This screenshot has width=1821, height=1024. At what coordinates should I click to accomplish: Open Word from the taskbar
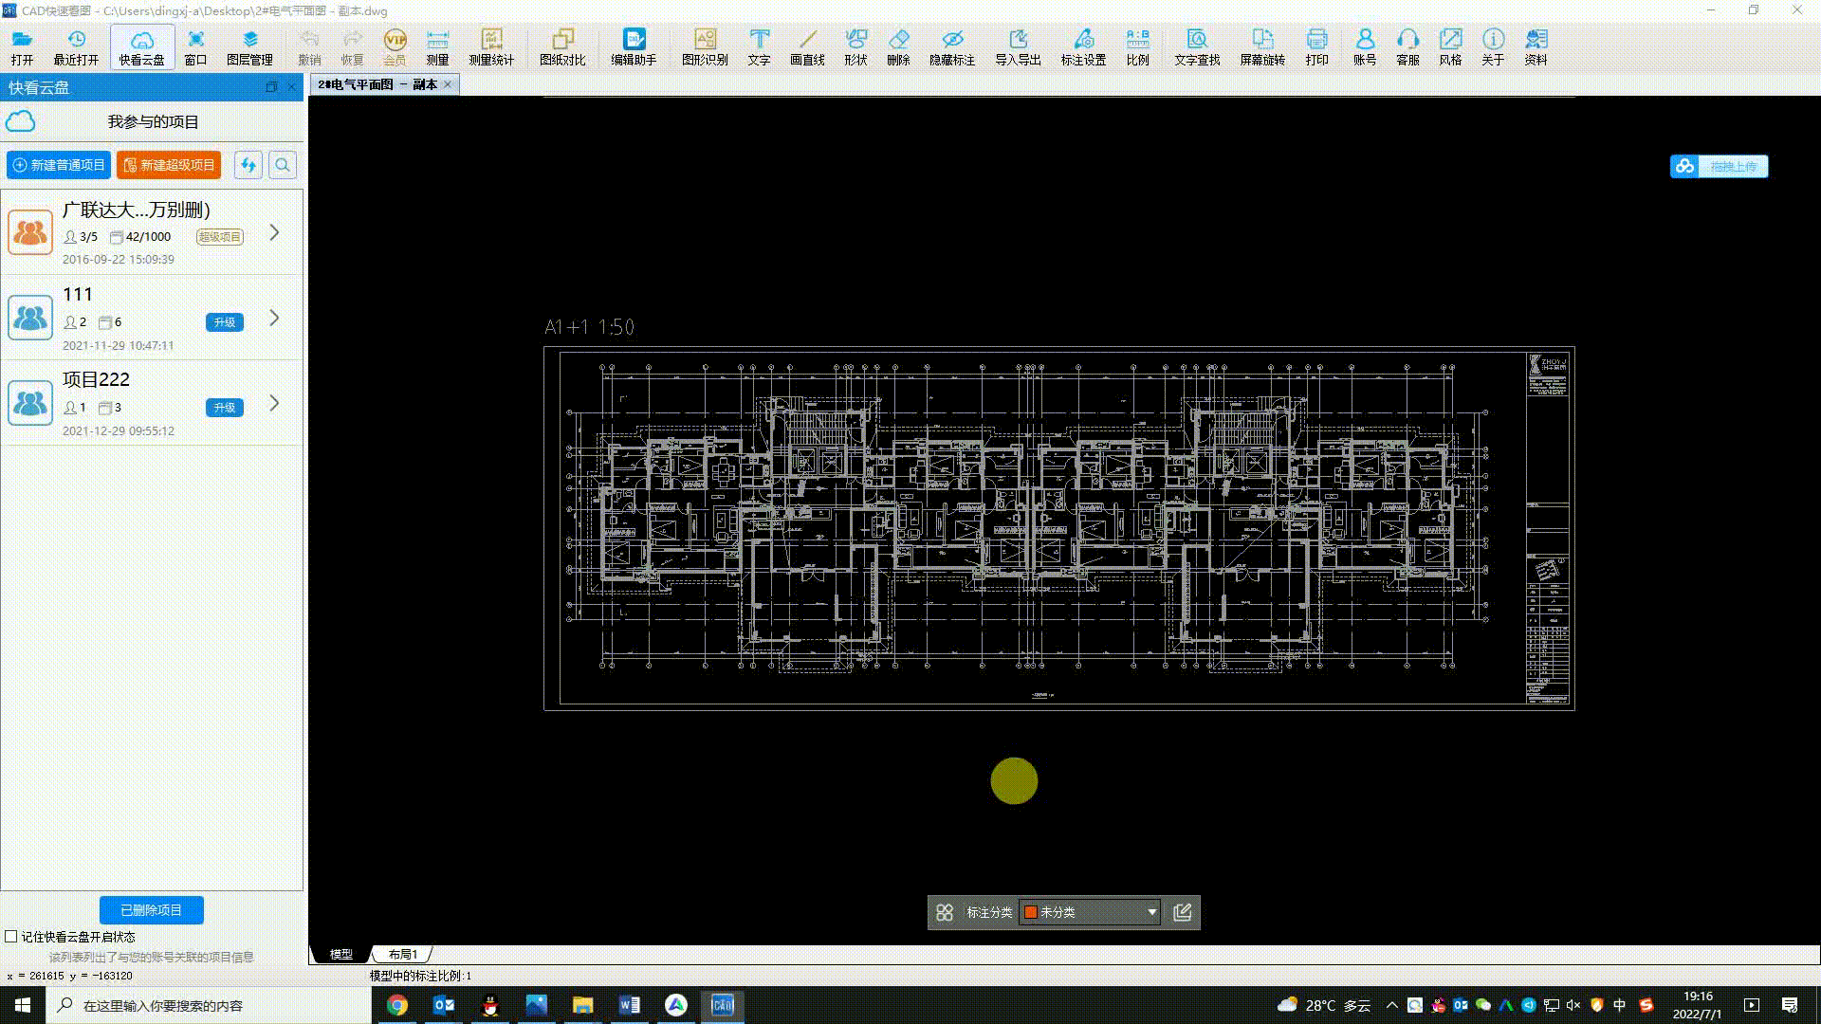coord(630,1005)
